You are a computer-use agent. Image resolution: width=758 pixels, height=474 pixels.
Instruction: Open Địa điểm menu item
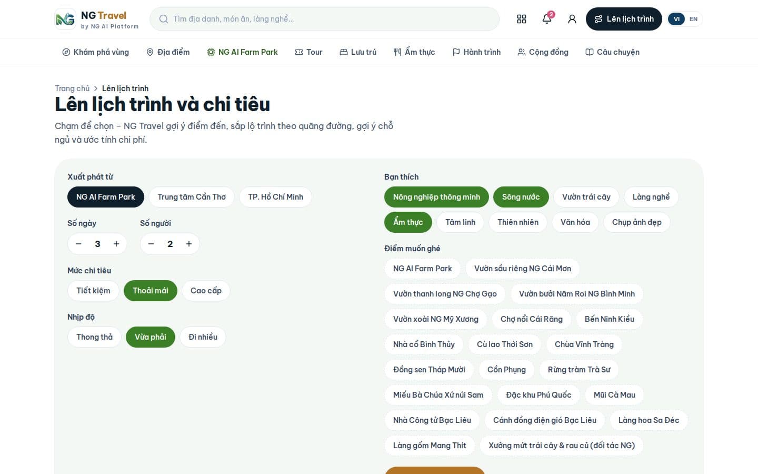coord(168,52)
